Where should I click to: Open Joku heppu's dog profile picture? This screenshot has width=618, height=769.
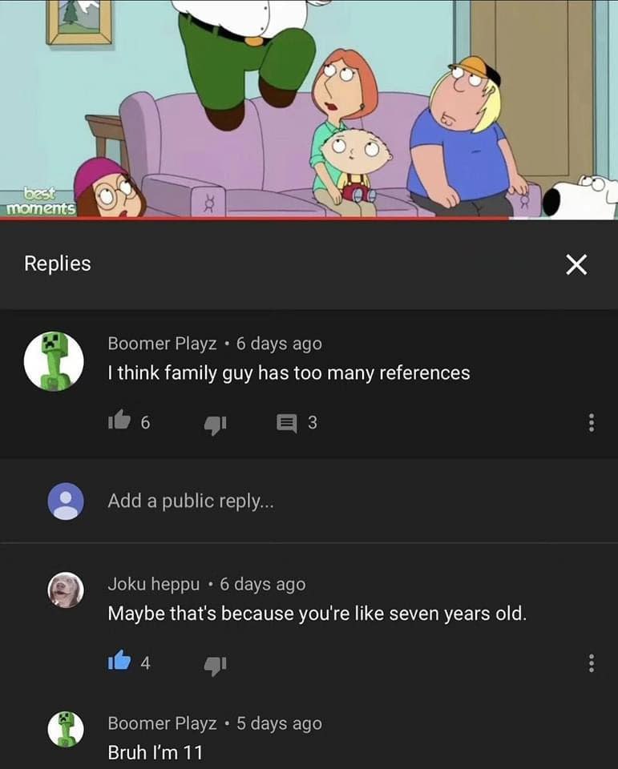[x=66, y=590]
